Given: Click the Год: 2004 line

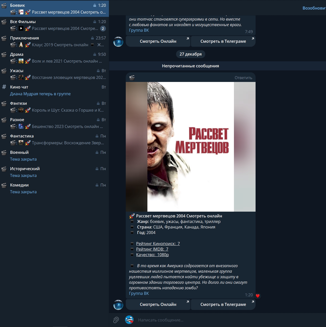Looking at the screenshot, I should (146, 232).
